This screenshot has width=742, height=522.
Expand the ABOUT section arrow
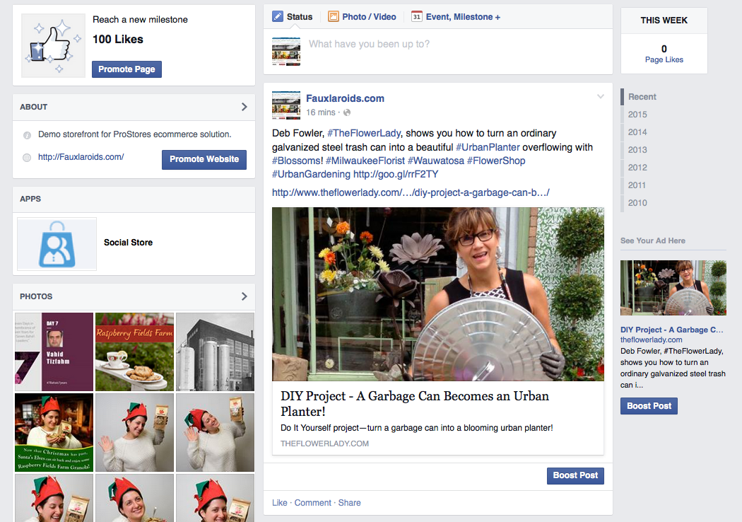[245, 107]
